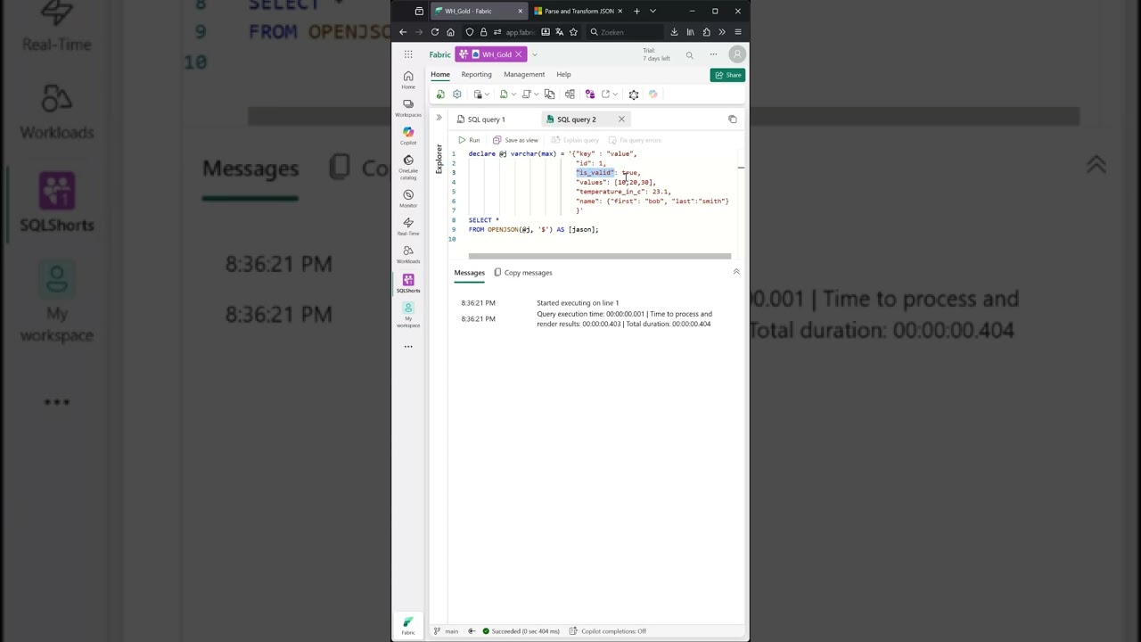
Task: Click the browser Zoeken search field
Action: [626, 32]
